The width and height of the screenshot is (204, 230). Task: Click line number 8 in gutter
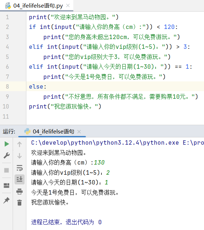pyautogui.click(x=7, y=86)
